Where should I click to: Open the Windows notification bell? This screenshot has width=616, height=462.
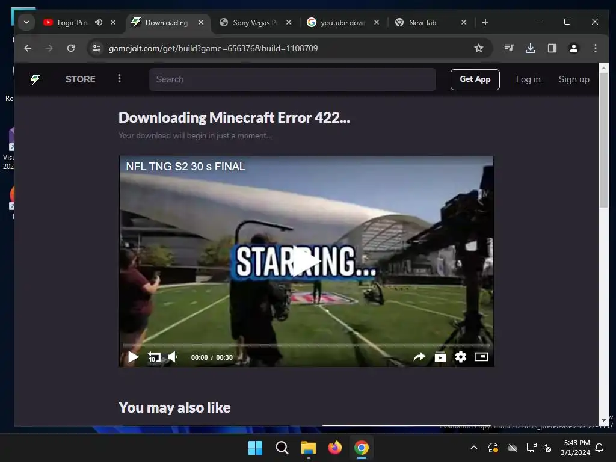pyautogui.click(x=600, y=448)
